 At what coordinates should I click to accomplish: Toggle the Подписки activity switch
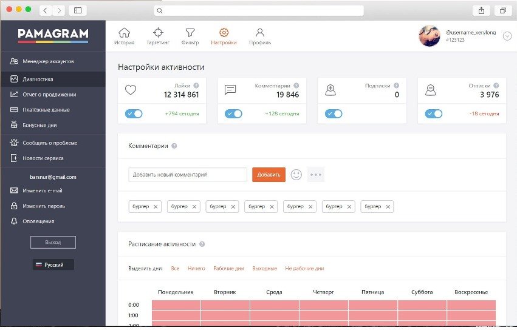pyautogui.click(x=334, y=113)
